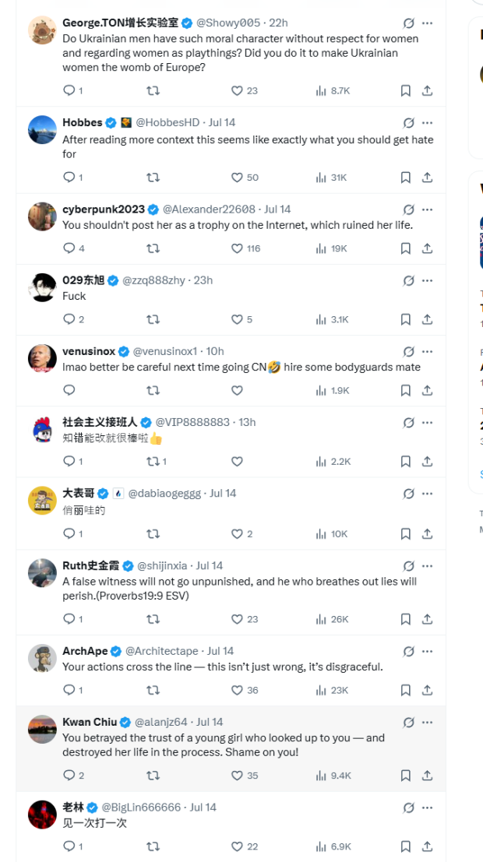This screenshot has width=483, height=862.
Task: Bookmark ArchApe's tweet
Action: pos(405,690)
